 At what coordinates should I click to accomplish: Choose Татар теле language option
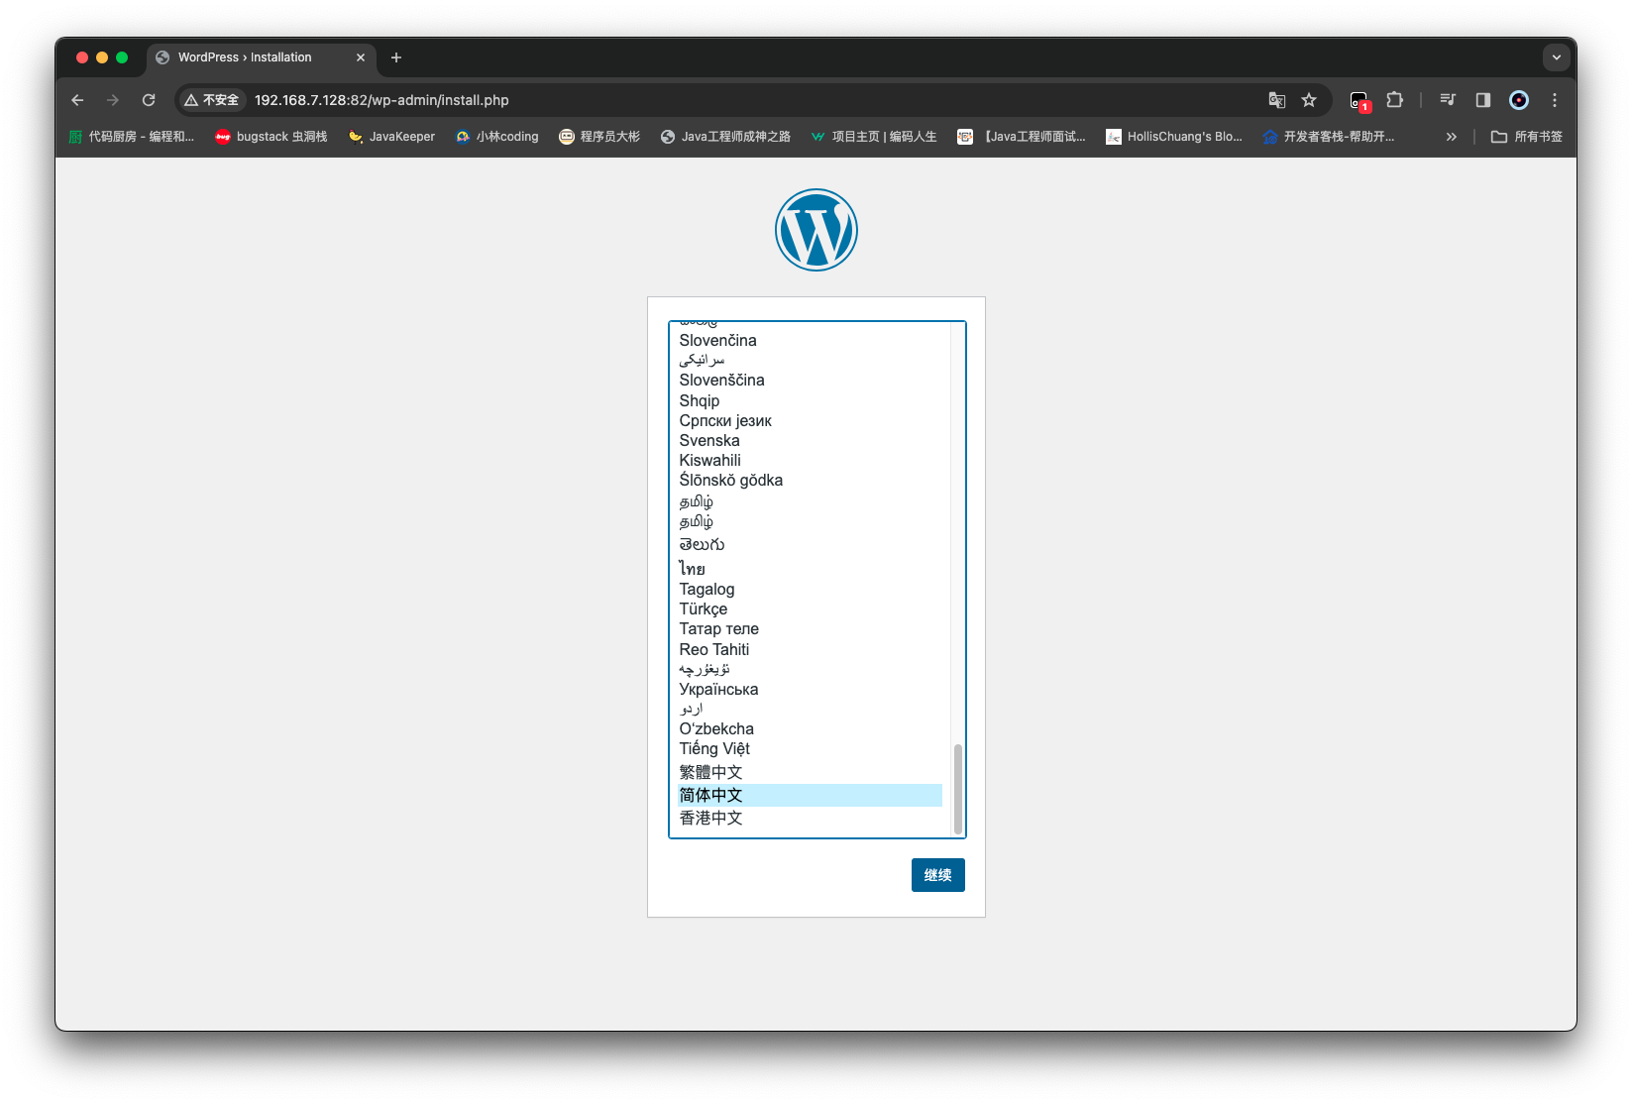(x=810, y=628)
